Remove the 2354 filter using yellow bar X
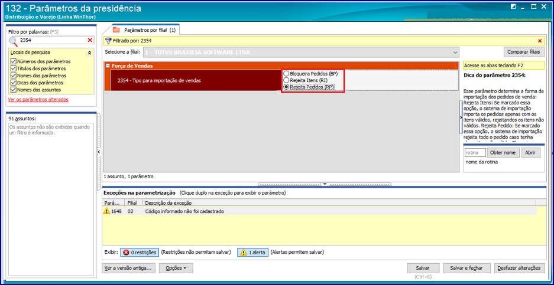Screen dimensions: 554x285 click(539, 41)
